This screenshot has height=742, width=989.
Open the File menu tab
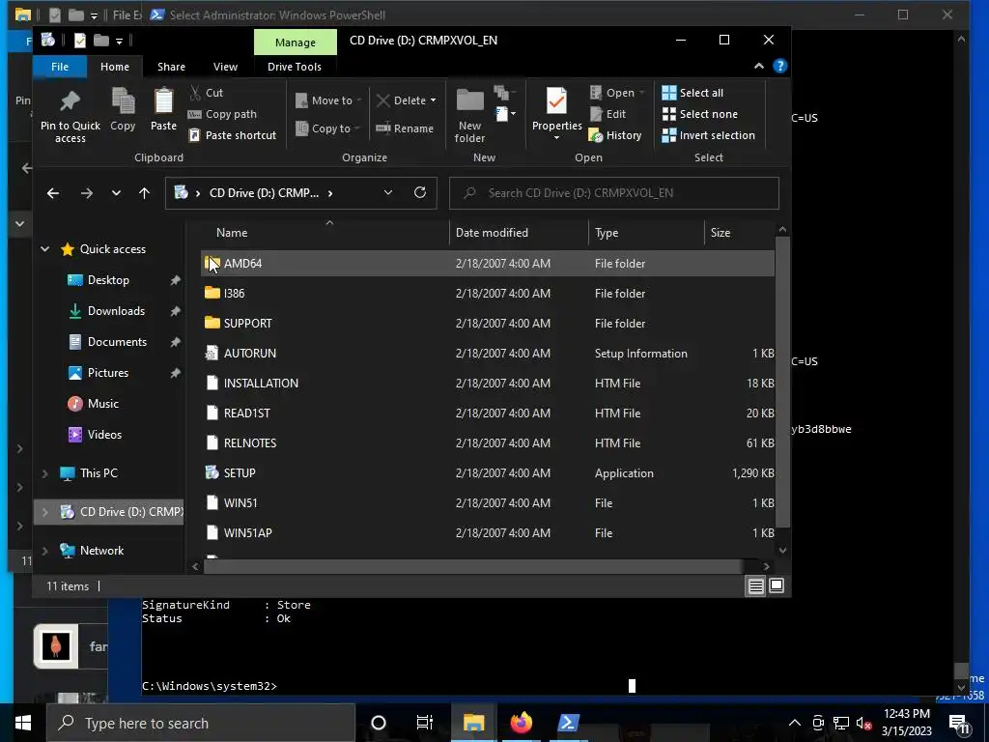[x=60, y=67]
